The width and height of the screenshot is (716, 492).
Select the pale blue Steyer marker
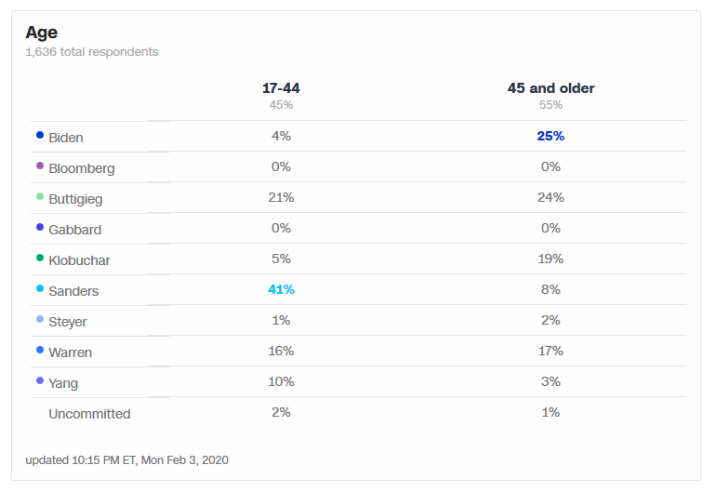click(x=40, y=319)
